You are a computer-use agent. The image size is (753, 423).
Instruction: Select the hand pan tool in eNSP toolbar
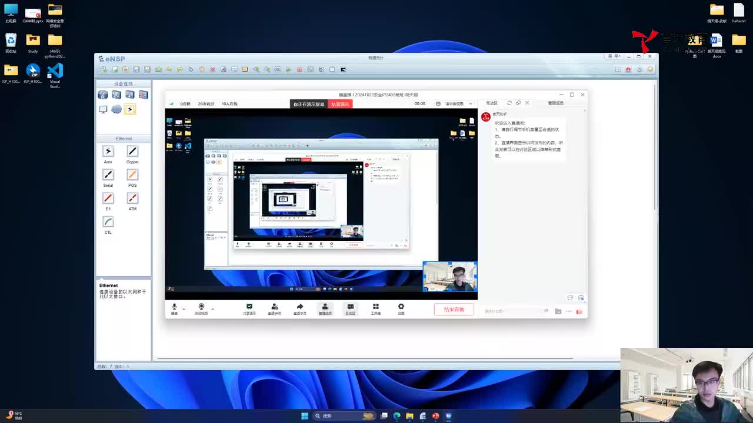click(x=202, y=69)
